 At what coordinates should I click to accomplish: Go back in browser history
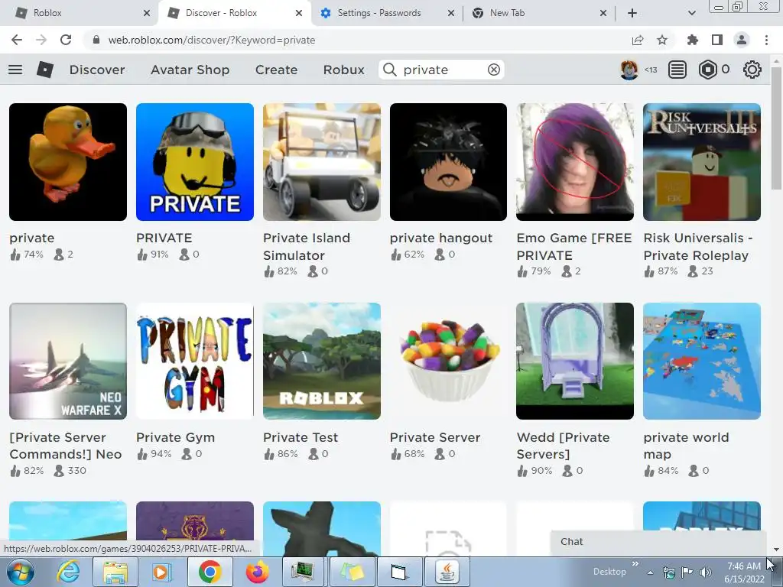tap(17, 40)
